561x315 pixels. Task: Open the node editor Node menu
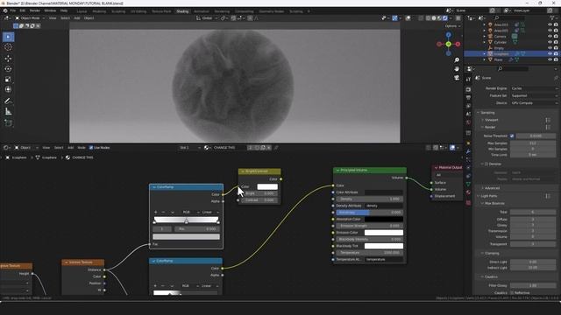pyautogui.click(x=82, y=148)
